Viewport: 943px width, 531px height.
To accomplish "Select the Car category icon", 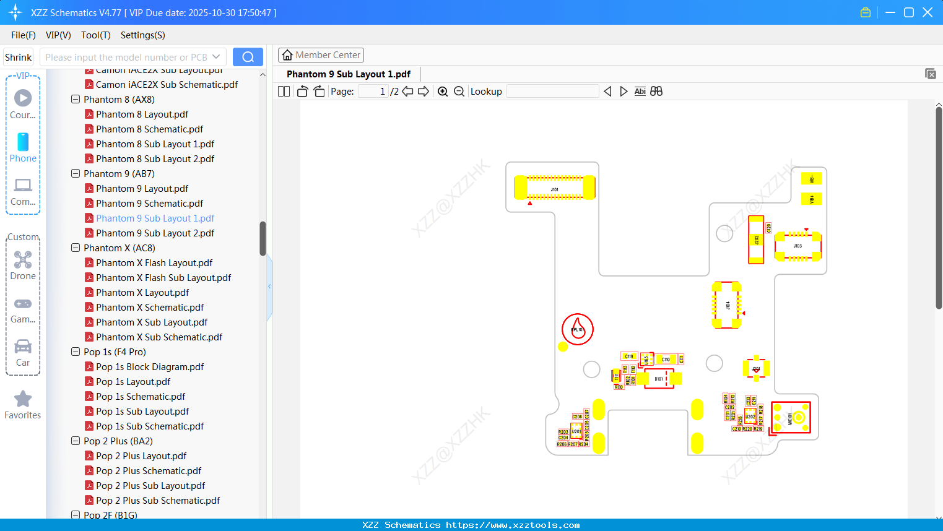I will point(23,353).
